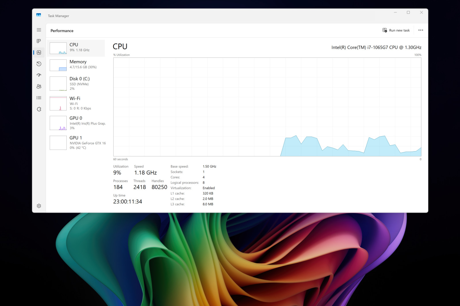Image resolution: width=460 pixels, height=306 pixels.
Task: Select the Performance page icon in sidebar
Action: [39, 53]
